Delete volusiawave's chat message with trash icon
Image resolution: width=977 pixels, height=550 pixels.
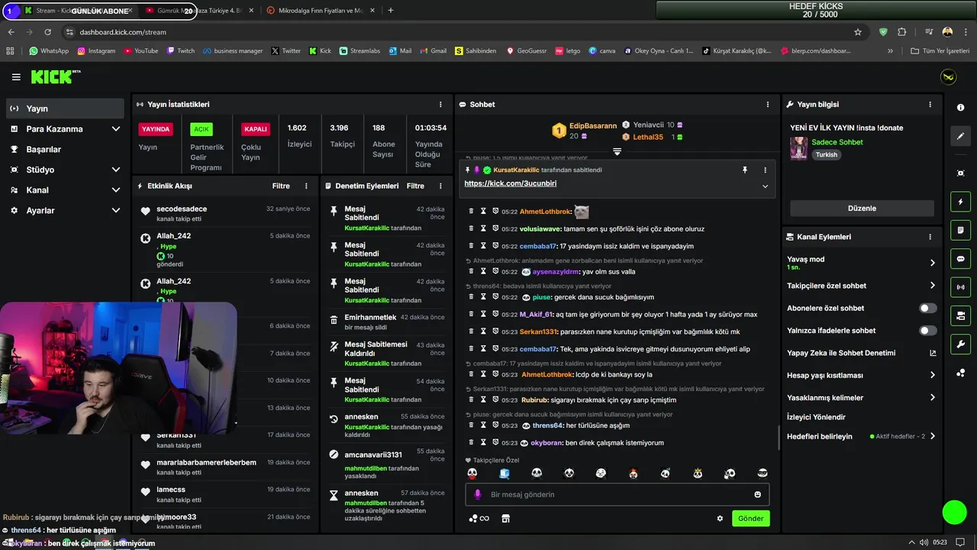(x=471, y=228)
